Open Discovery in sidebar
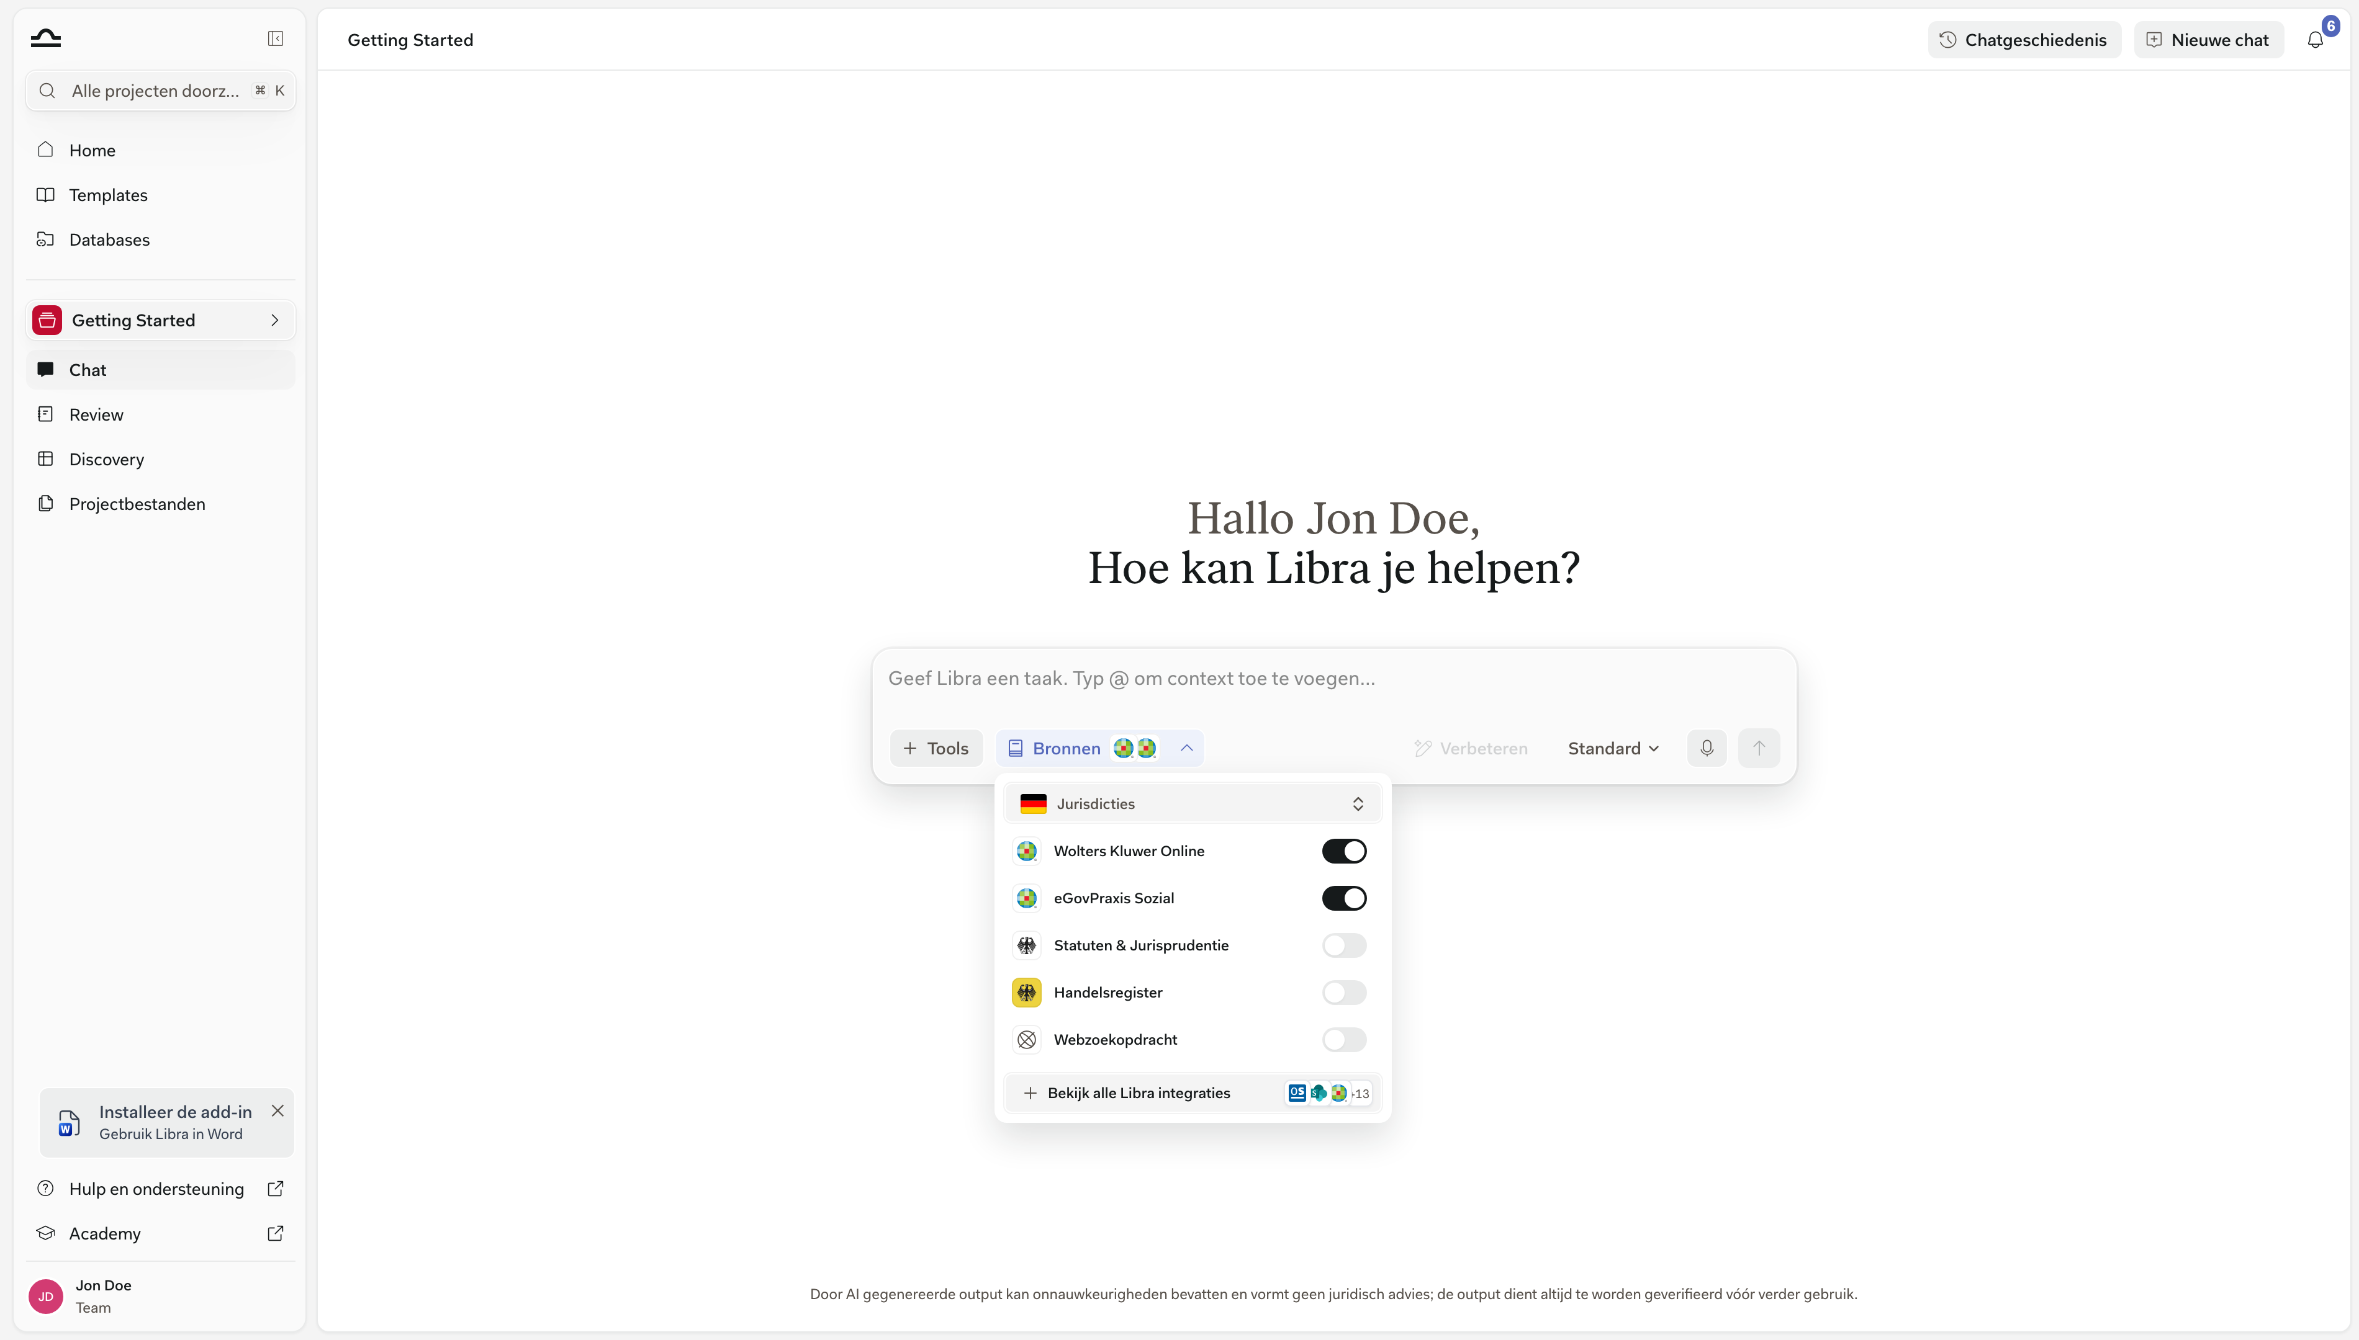 pos(160,459)
